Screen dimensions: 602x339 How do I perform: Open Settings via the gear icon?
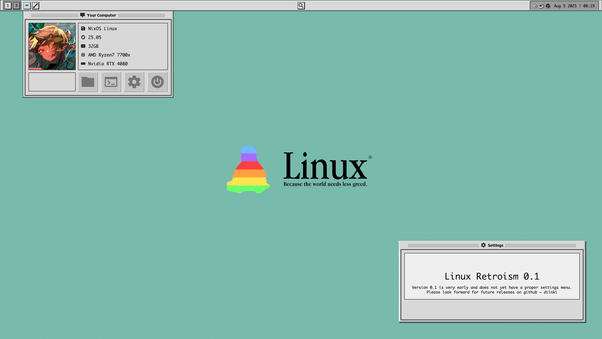point(134,82)
